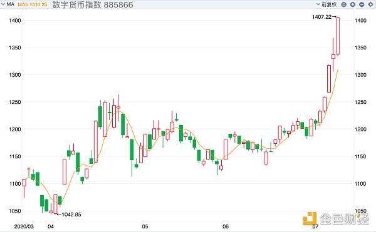Click the 06 month label on axis
This screenshot has width=376, height=232.
225,226
